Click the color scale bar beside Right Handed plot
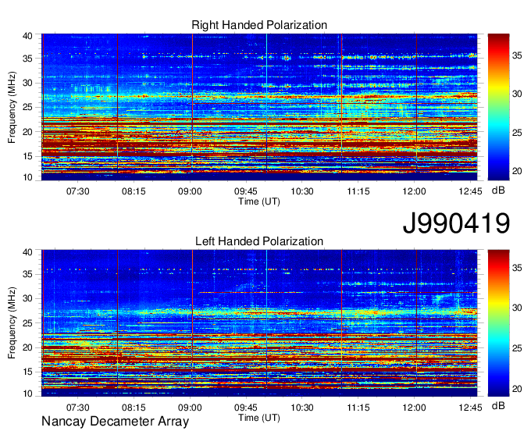531x431 pixels. coord(498,107)
